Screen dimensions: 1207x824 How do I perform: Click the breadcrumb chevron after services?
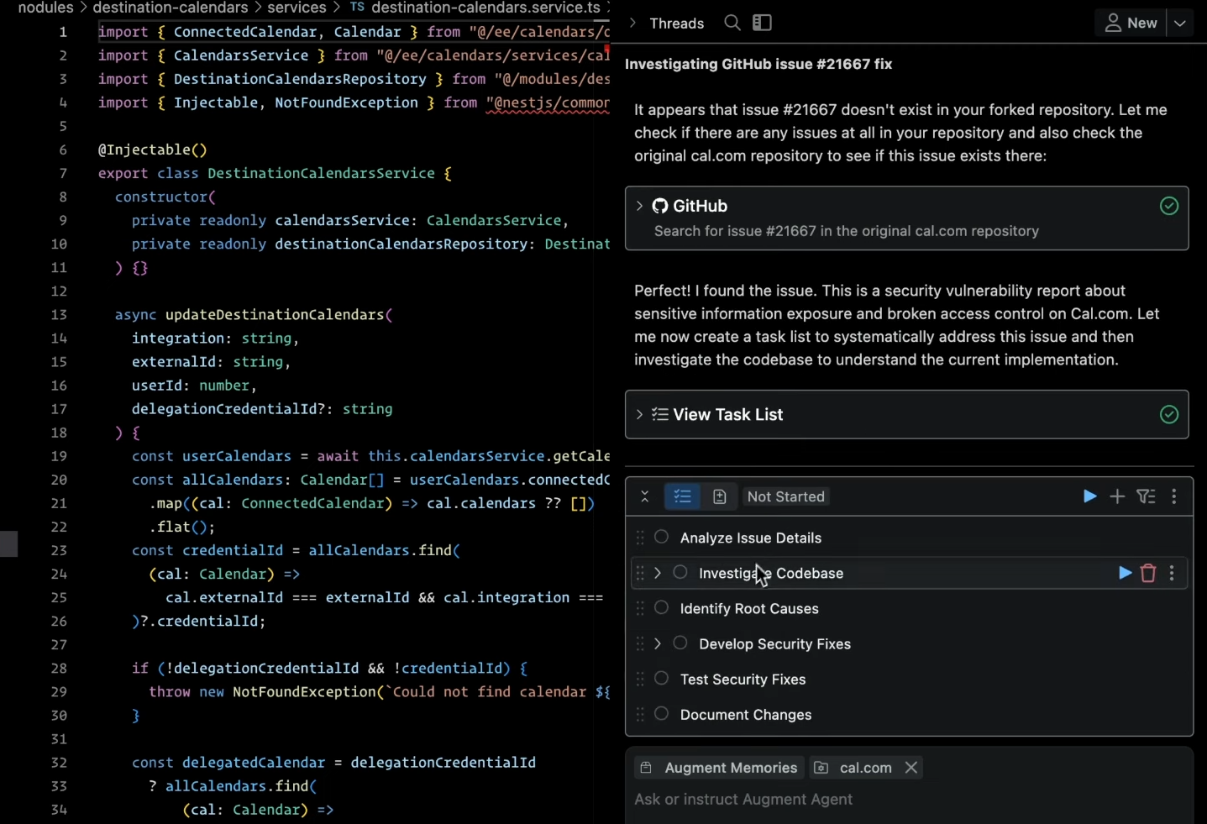[337, 8]
